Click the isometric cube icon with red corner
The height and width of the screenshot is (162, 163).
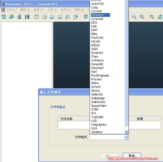tap(86, 16)
